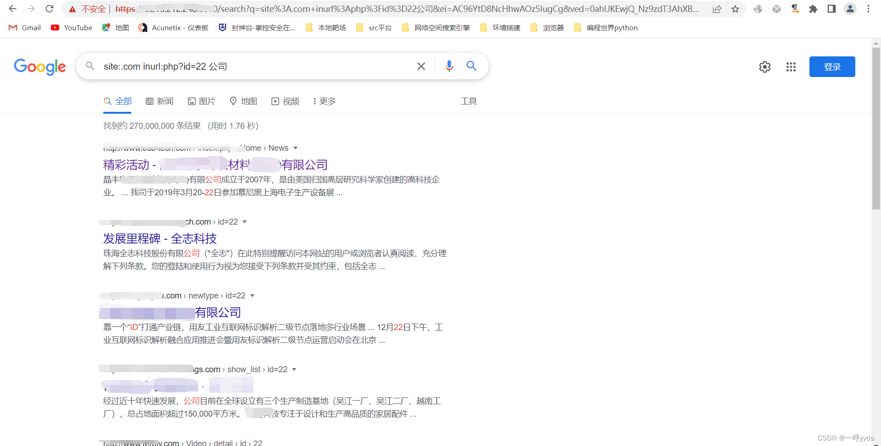Viewport: 881px width, 446px height.
Task: Focus the Google search query box
Action: coord(257,66)
